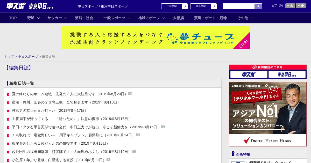Viewport: 311px width, 163px height.
Task: Go to 中日スポーツ breadcrumb link
Action: 28,57
